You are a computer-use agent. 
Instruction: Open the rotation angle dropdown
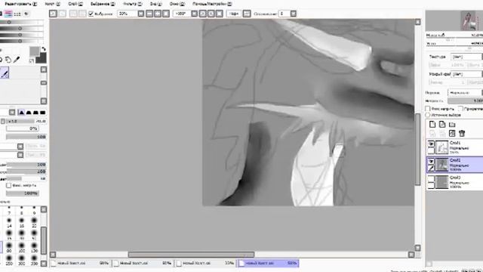pos(195,14)
